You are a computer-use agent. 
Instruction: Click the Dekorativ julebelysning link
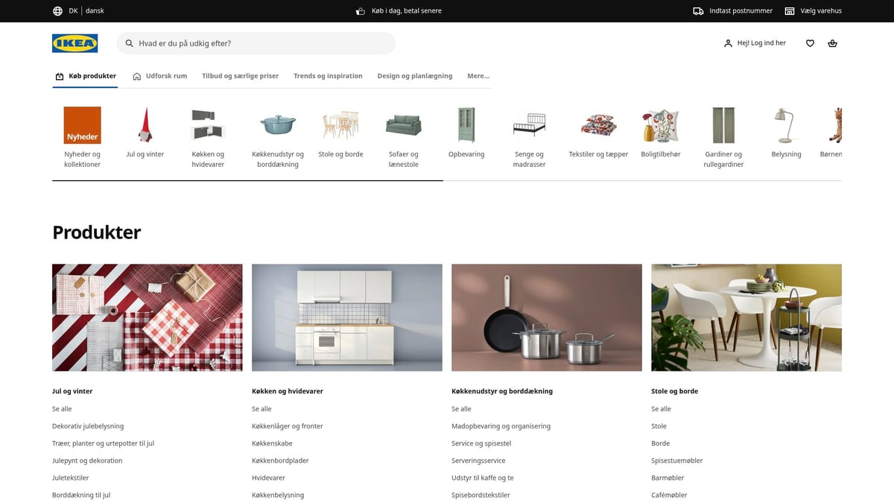tap(88, 426)
